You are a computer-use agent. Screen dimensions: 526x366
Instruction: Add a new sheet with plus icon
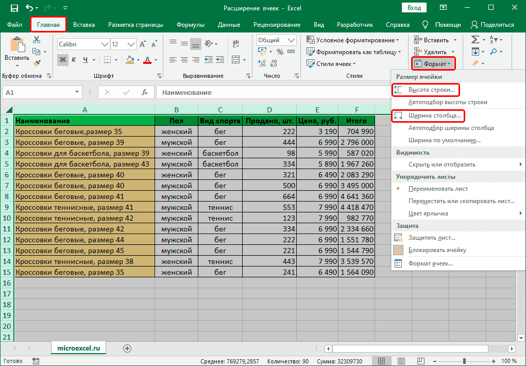[127, 348]
